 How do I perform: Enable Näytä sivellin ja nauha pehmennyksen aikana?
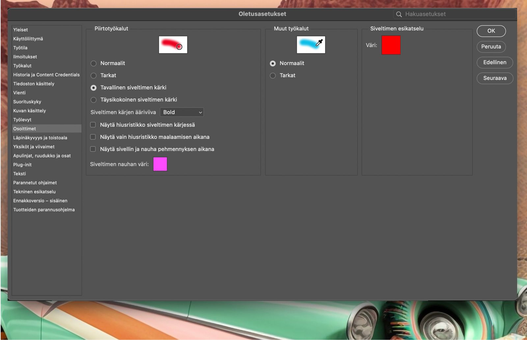click(93, 149)
